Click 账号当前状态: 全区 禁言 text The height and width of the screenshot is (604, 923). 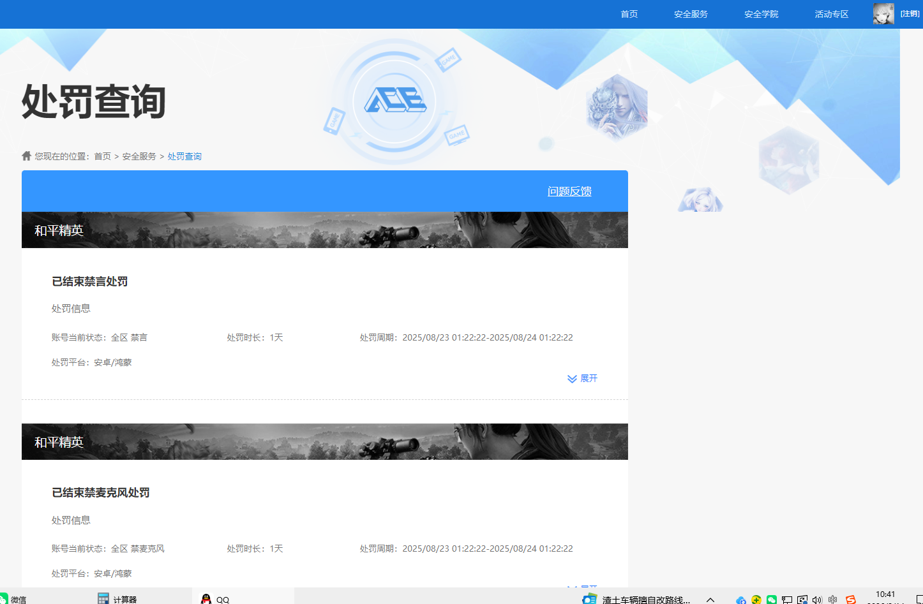click(x=100, y=337)
